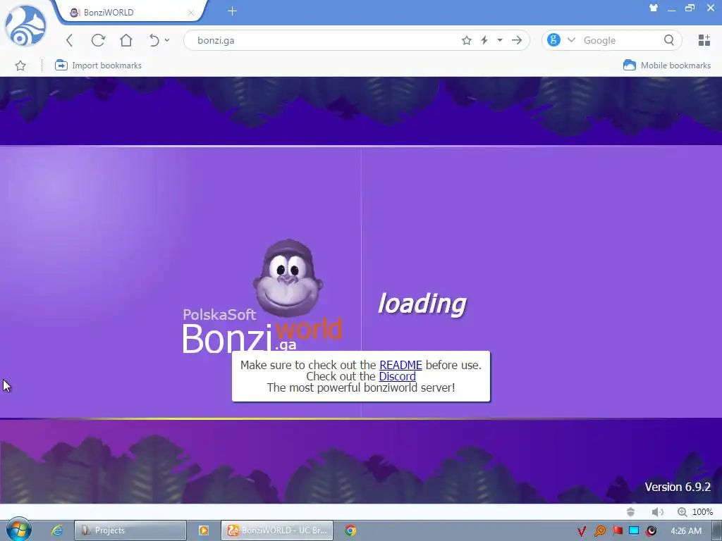
Task: Mute page sound via status bar speaker
Action: point(657,512)
